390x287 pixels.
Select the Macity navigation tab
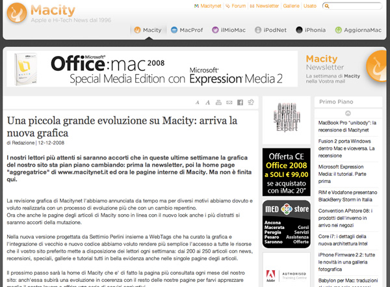coord(148,30)
